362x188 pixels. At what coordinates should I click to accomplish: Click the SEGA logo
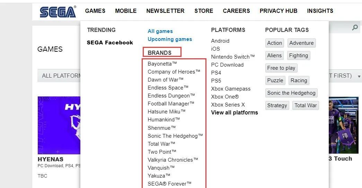(x=58, y=11)
